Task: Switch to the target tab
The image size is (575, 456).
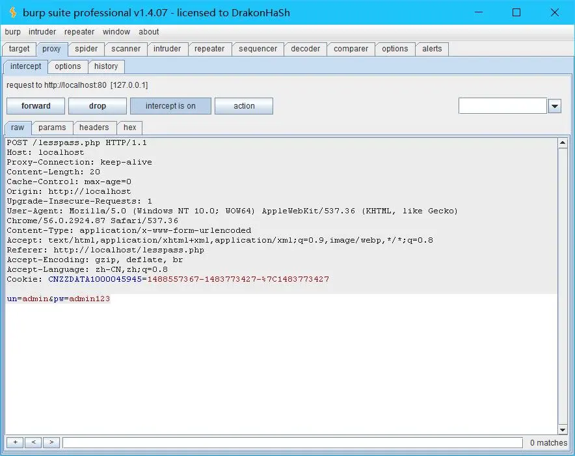Action: 19,49
